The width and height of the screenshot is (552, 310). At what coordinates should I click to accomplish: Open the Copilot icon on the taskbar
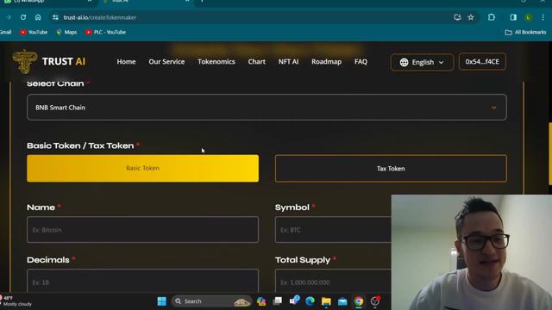tap(261, 301)
